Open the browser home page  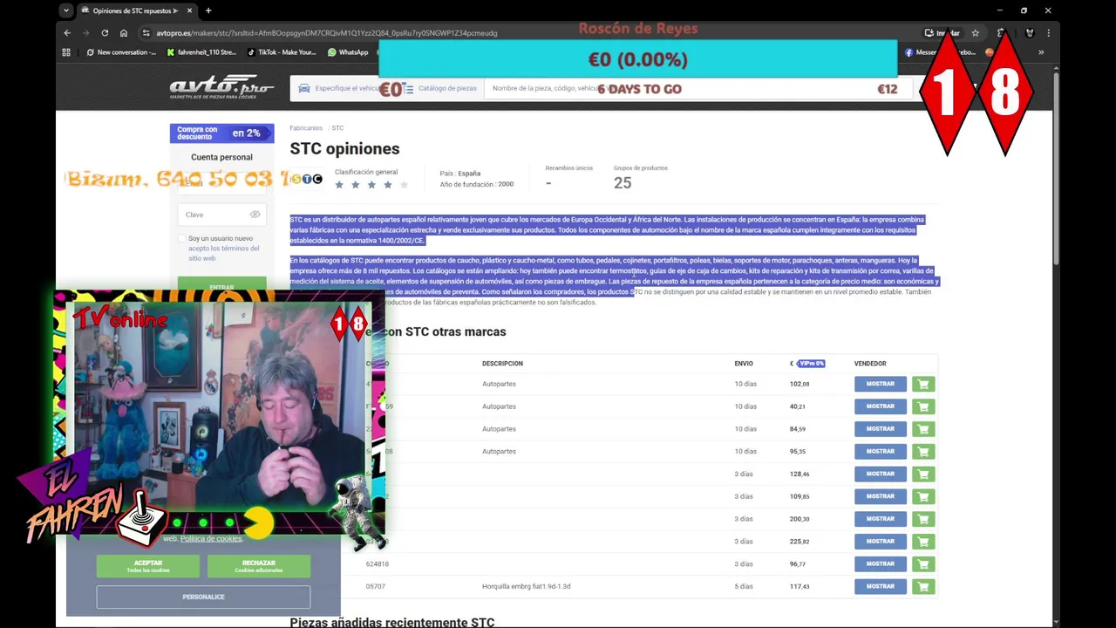(x=124, y=33)
